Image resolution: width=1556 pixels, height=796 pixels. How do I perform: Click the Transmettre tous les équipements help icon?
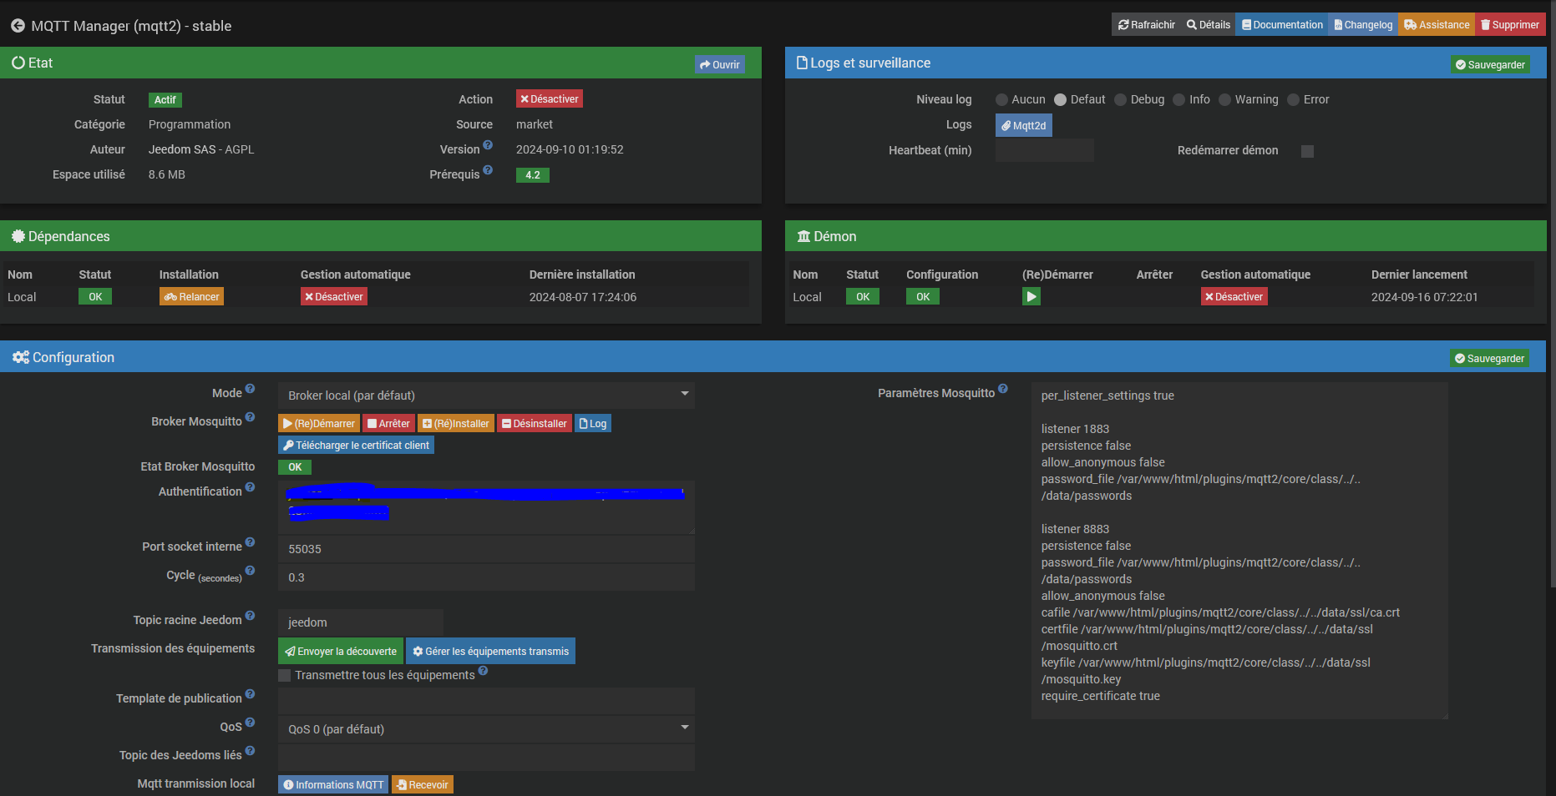[x=483, y=671]
